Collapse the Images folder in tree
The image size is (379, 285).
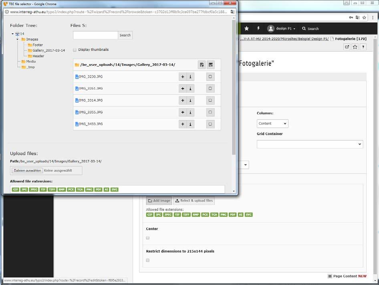click(17, 39)
